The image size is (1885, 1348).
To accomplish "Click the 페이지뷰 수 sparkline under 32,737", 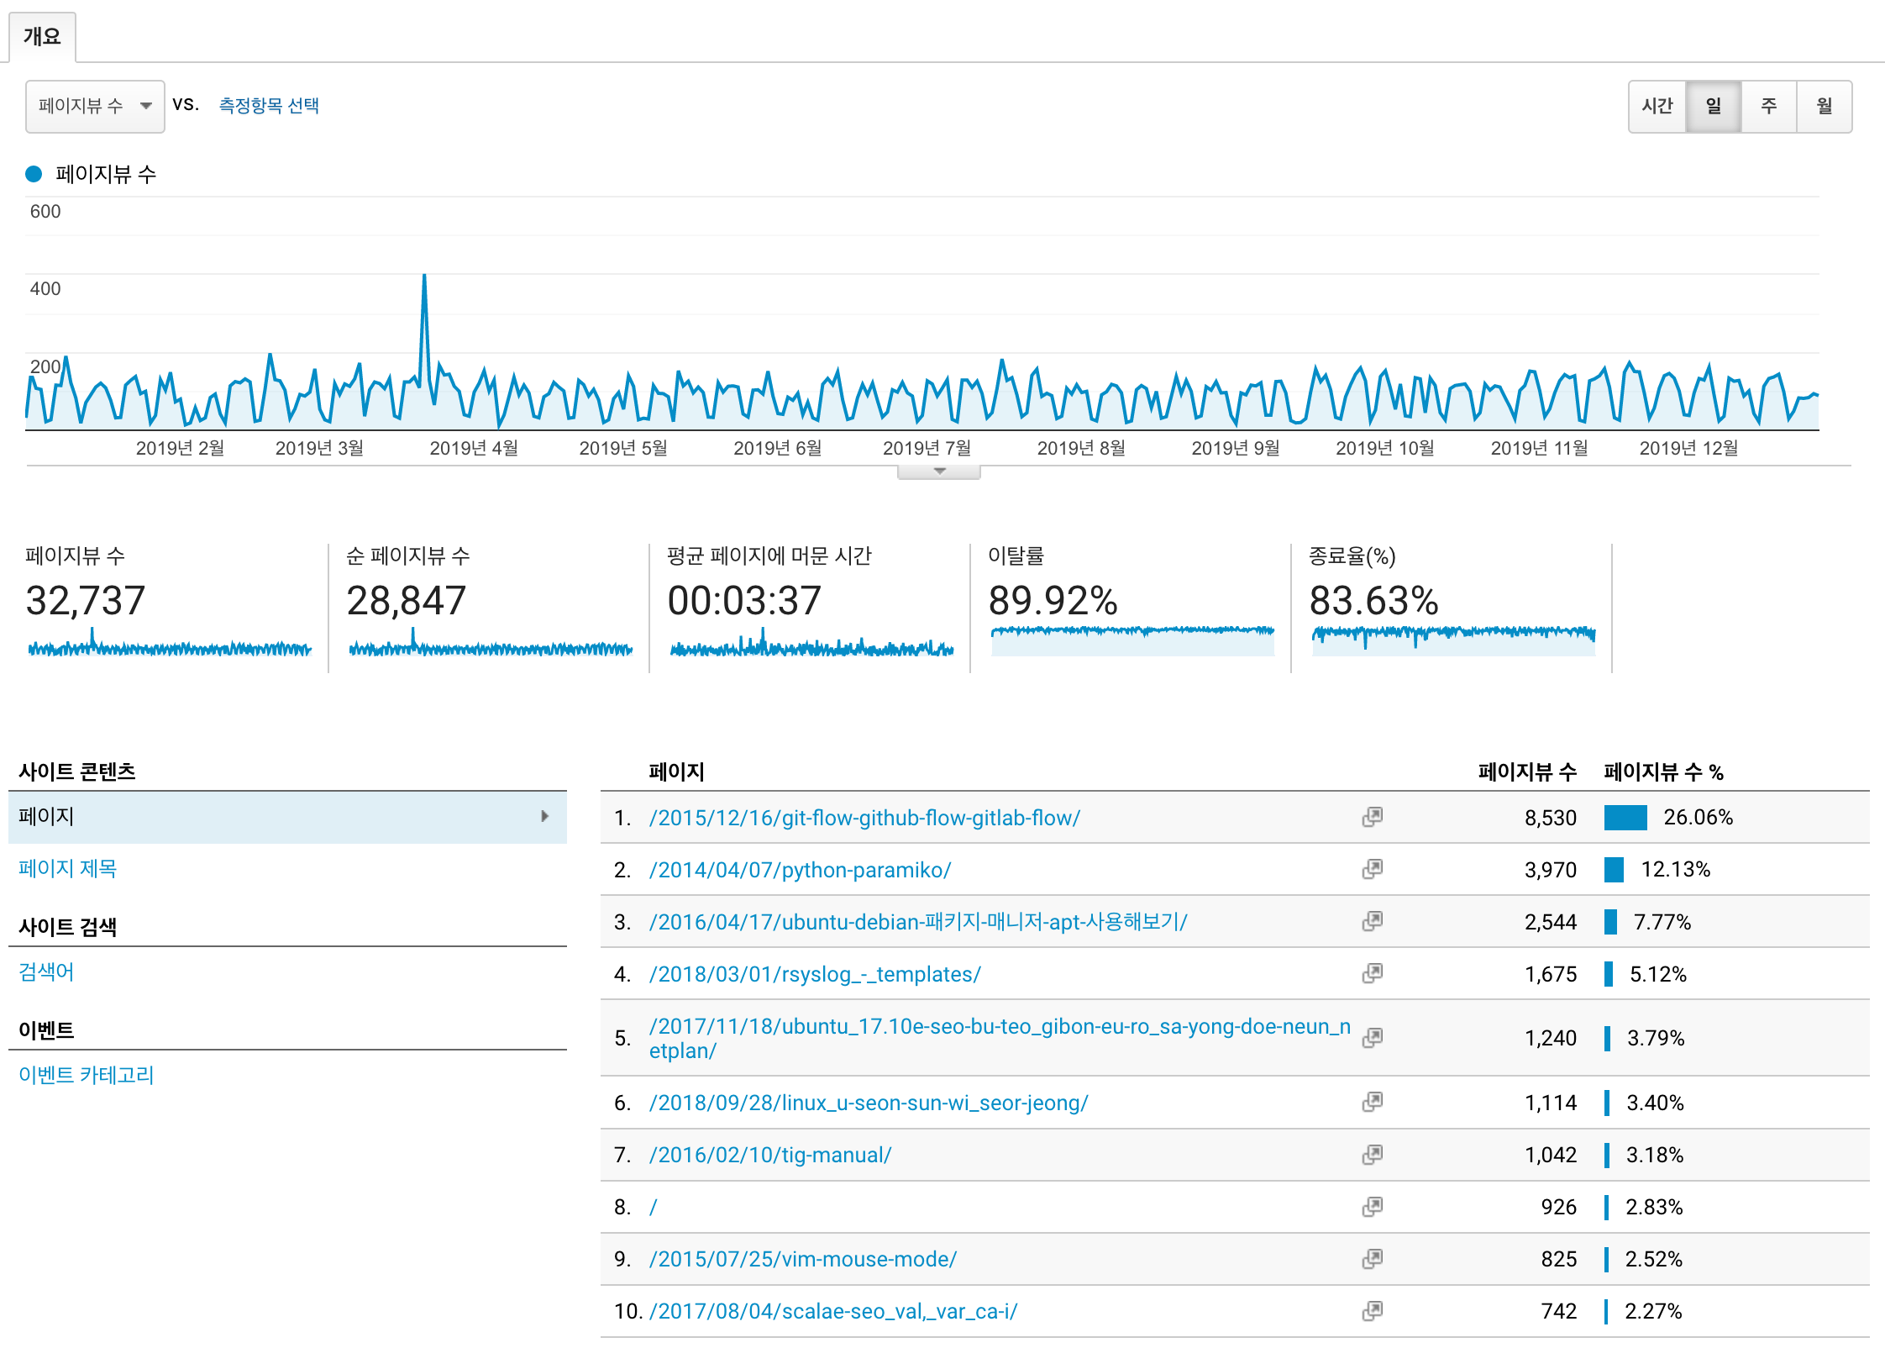I will click(170, 644).
